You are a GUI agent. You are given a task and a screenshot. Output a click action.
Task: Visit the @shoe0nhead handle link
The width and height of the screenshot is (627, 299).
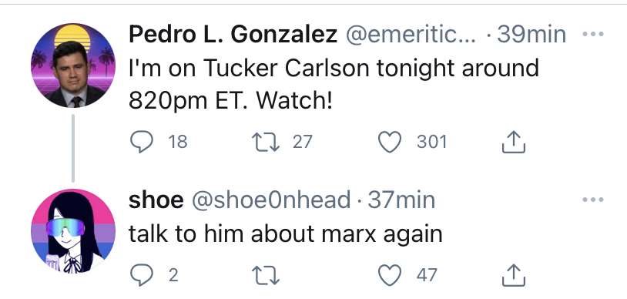point(271,200)
